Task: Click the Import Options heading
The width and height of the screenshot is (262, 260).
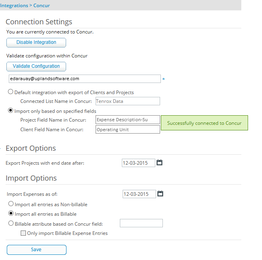Action: [x=31, y=178]
